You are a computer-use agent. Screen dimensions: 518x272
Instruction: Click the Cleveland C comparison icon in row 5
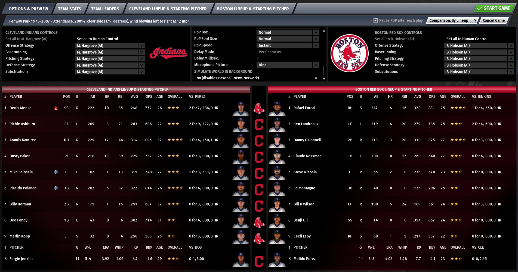pyautogui.click(x=259, y=173)
